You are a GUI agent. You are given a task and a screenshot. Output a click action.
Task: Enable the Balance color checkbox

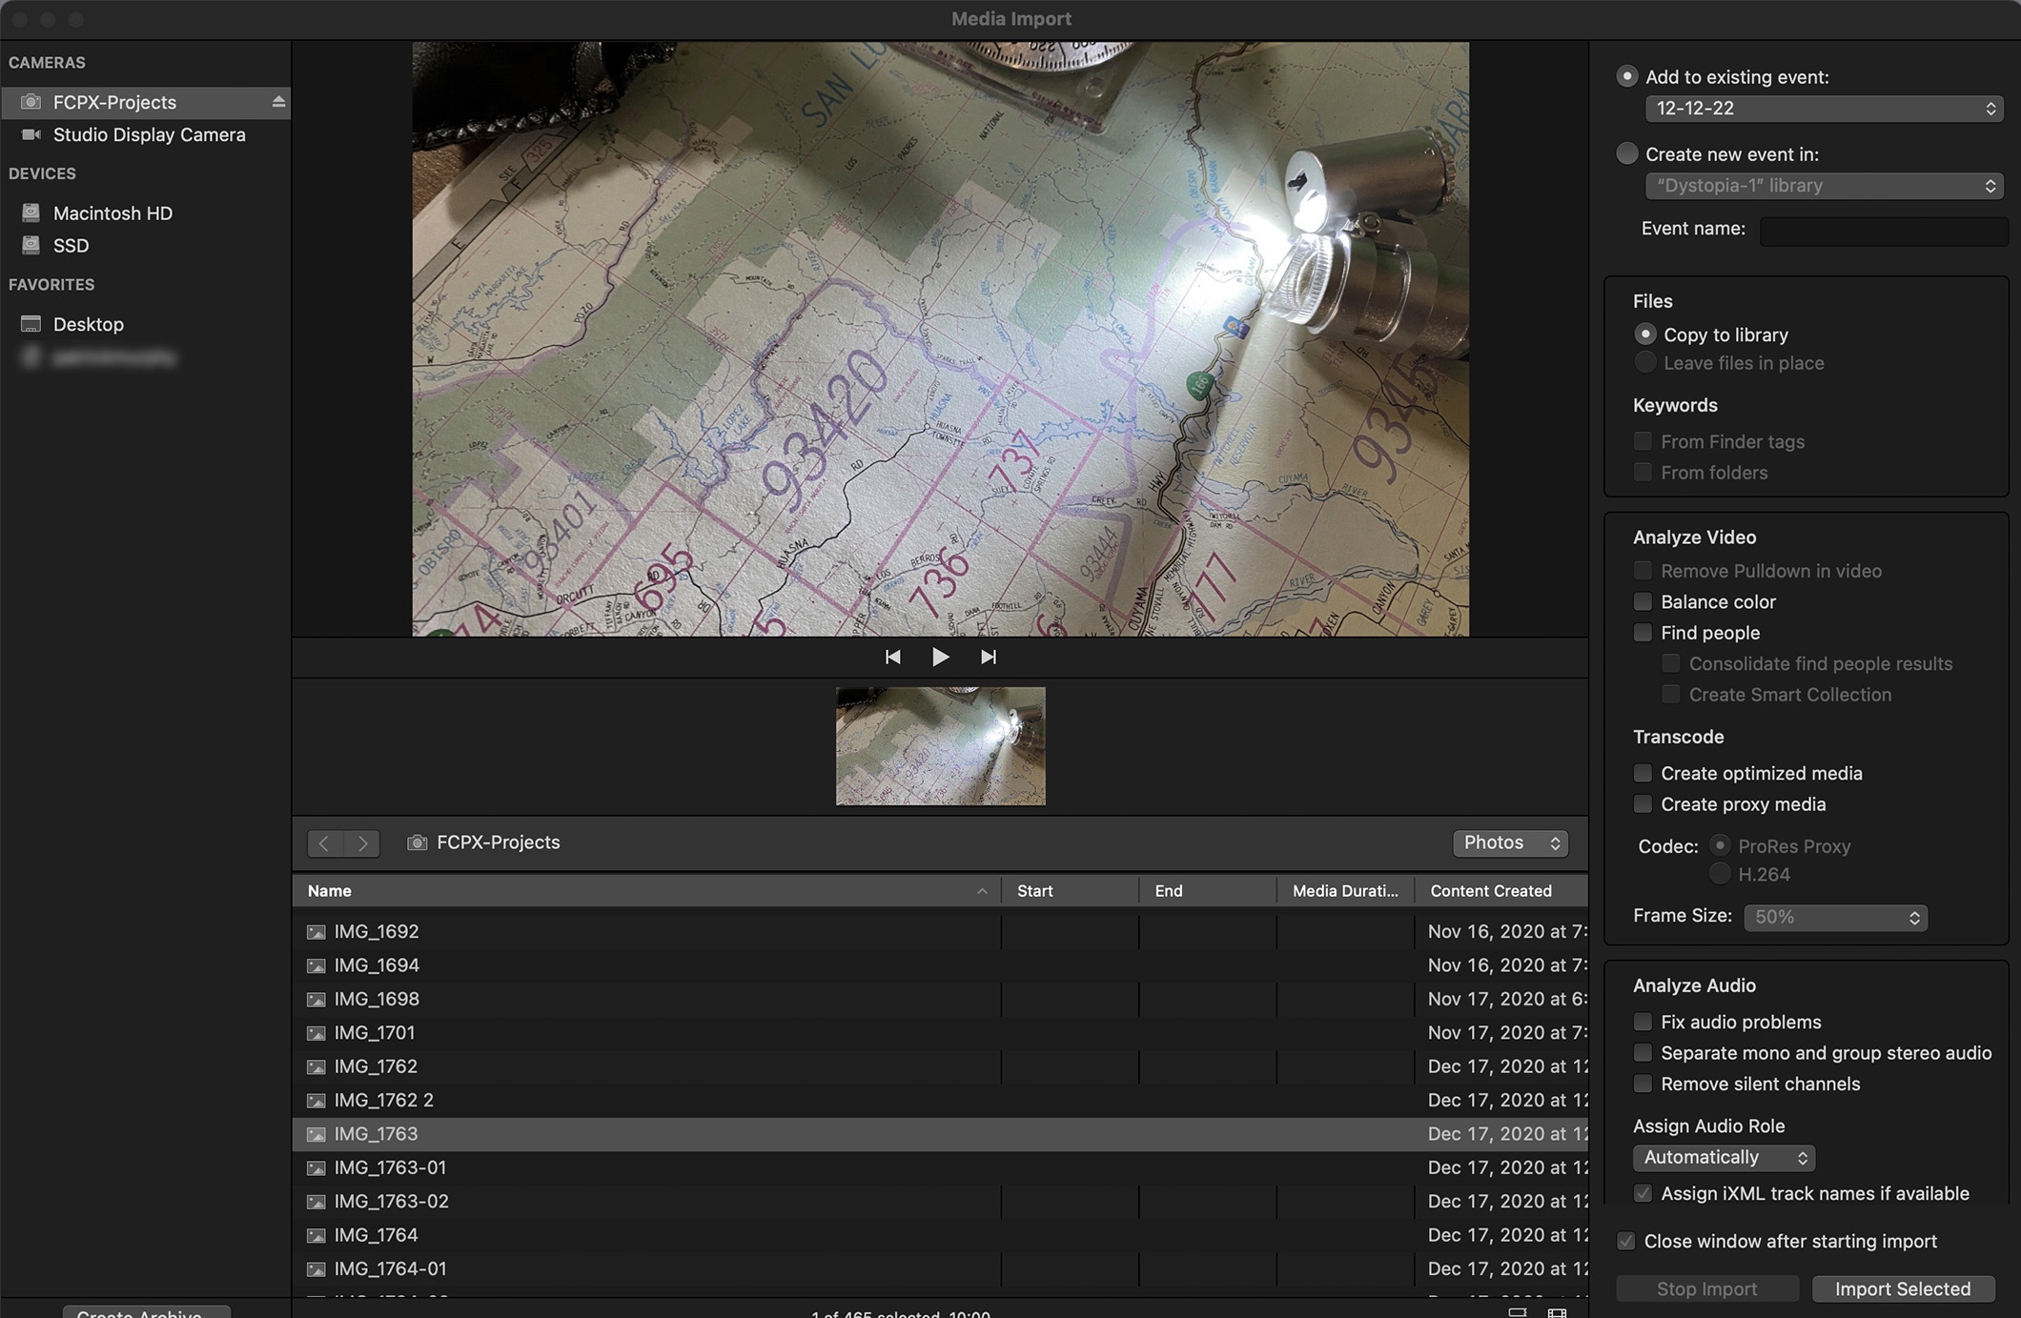[1643, 602]
